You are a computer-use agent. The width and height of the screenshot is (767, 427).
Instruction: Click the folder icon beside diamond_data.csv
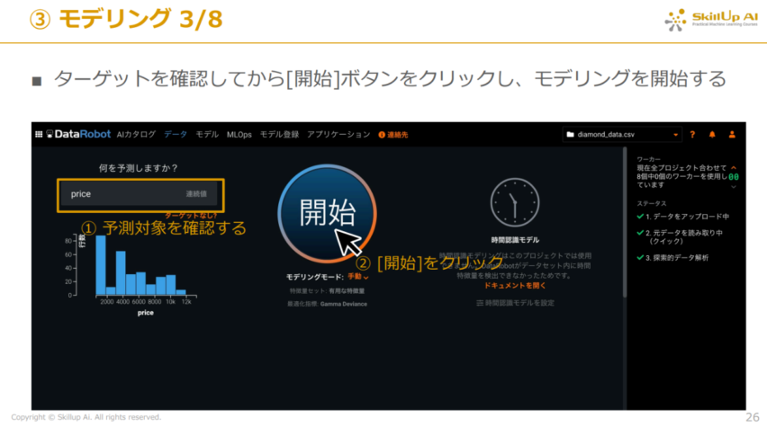point(570,134)
